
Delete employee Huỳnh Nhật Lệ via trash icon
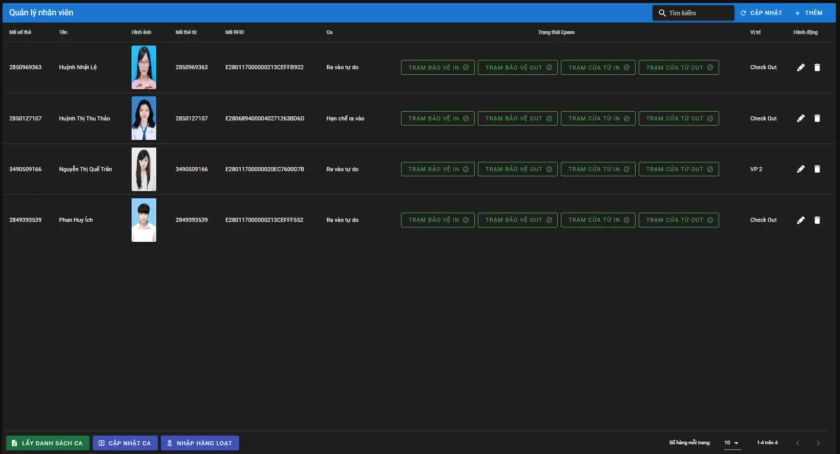click(817, 68)
